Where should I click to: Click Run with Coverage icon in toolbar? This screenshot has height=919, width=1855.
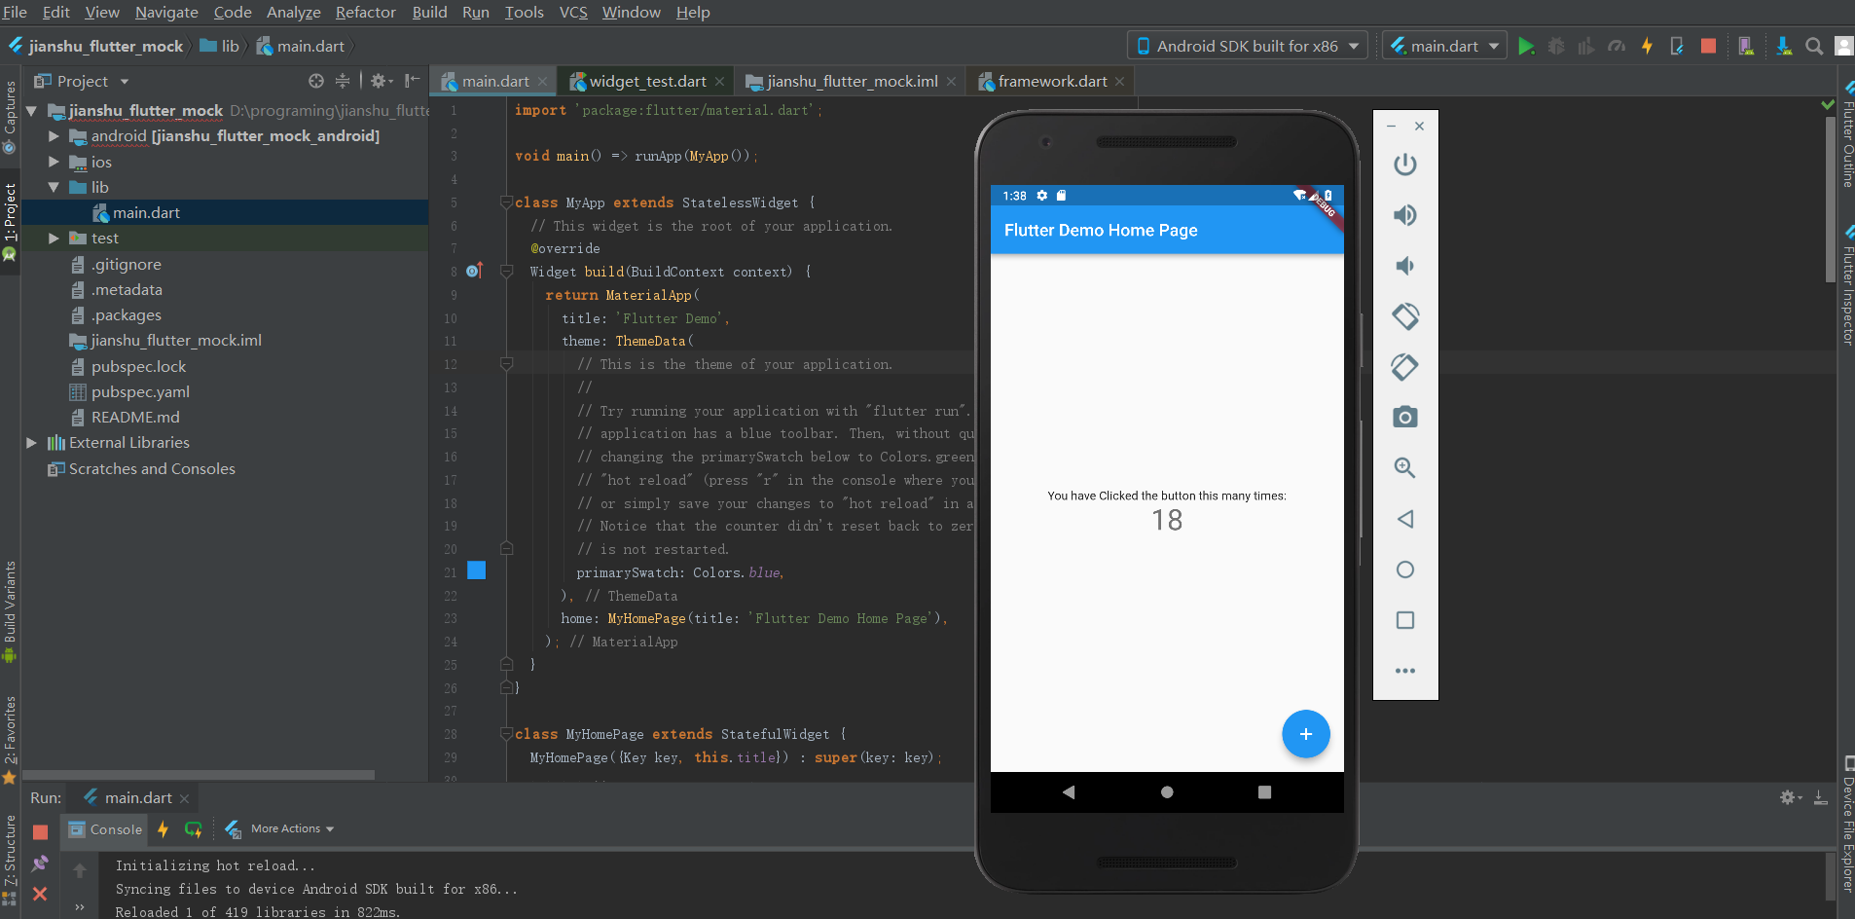click(1586, 46)
